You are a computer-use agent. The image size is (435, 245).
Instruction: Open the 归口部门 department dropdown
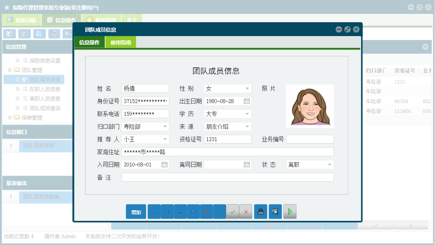165,127
